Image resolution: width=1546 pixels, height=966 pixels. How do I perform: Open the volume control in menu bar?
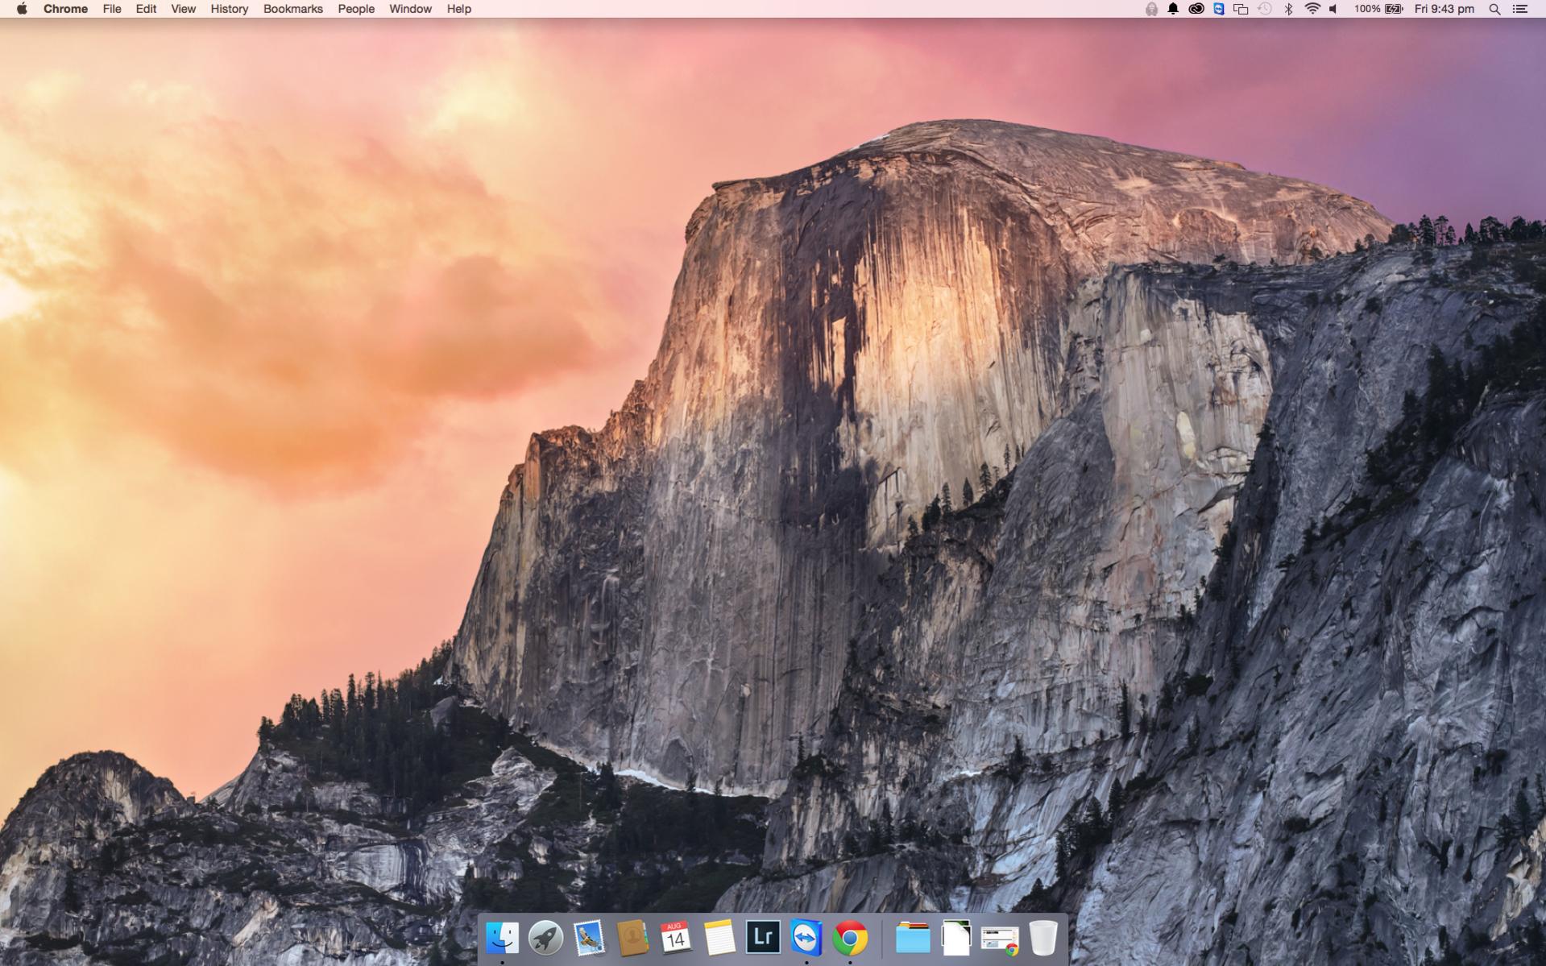(x=1333, y=9)
